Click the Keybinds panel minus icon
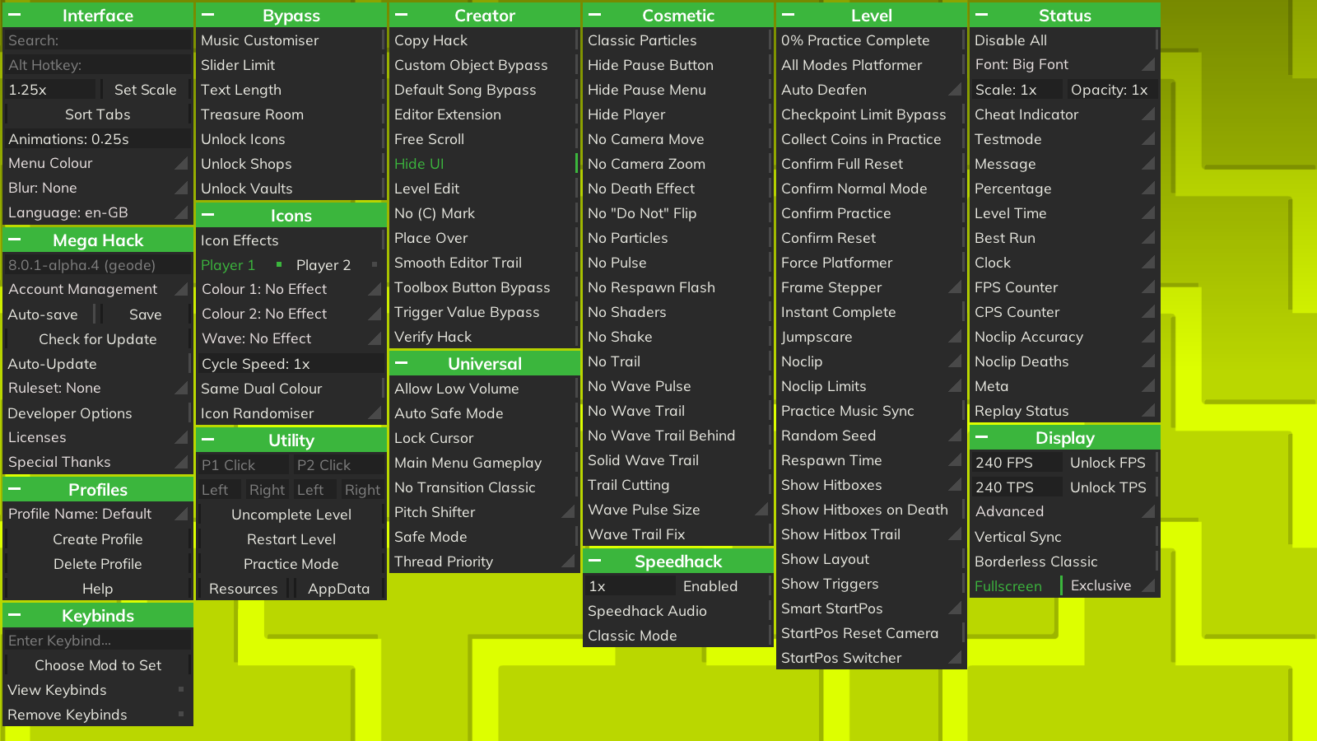The height and width of the screenshot is (741, 1317). 14,616
